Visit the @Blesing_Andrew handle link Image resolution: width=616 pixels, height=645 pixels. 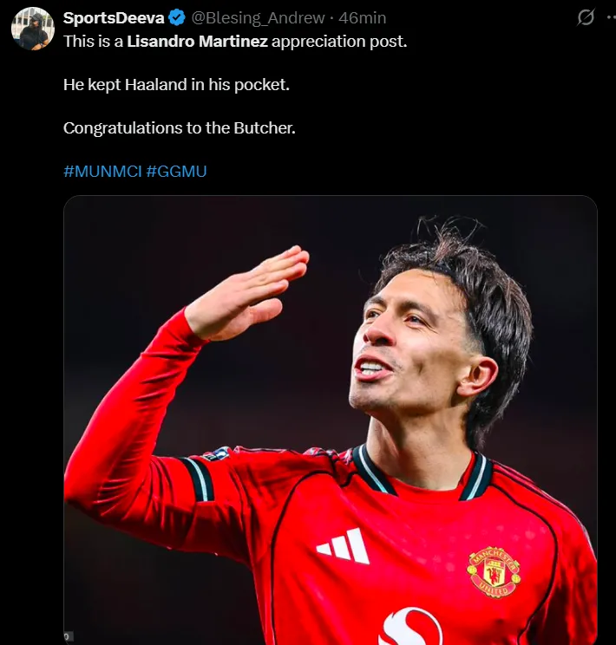tap(258, 18)
